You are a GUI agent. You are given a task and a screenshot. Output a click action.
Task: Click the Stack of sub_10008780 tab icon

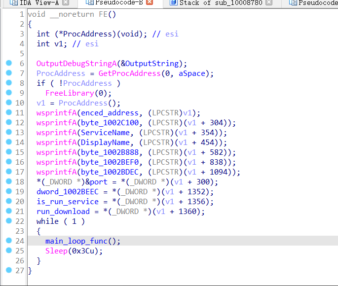click(x=173, y=3)
